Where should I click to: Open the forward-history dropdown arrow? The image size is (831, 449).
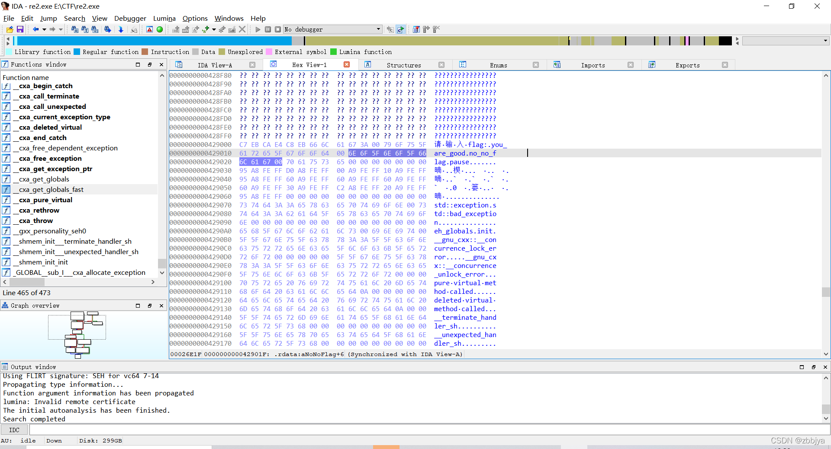click(61, 29)
